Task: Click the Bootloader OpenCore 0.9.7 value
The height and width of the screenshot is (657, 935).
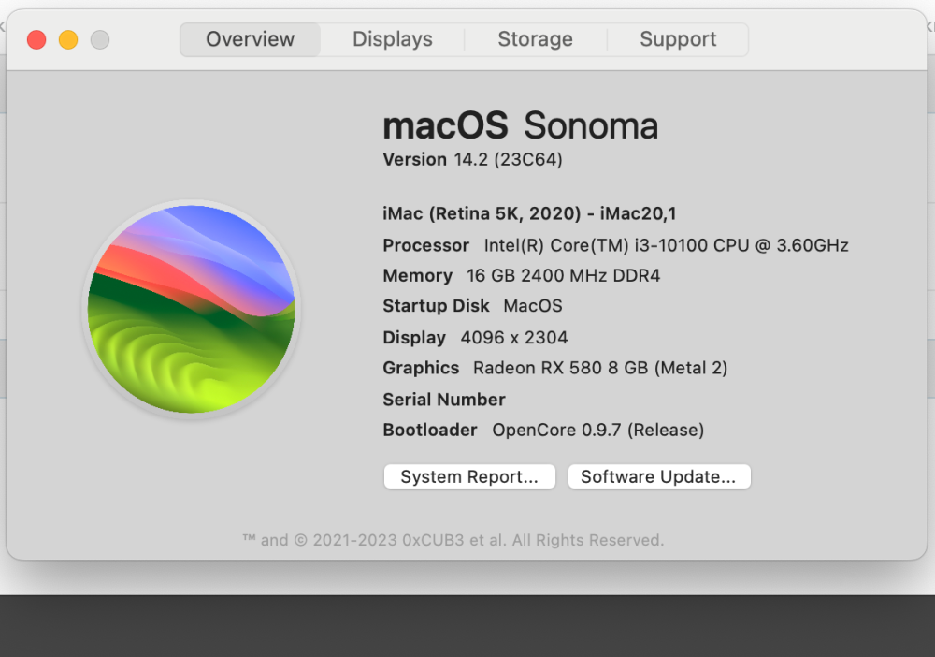Action: [598, 431]
